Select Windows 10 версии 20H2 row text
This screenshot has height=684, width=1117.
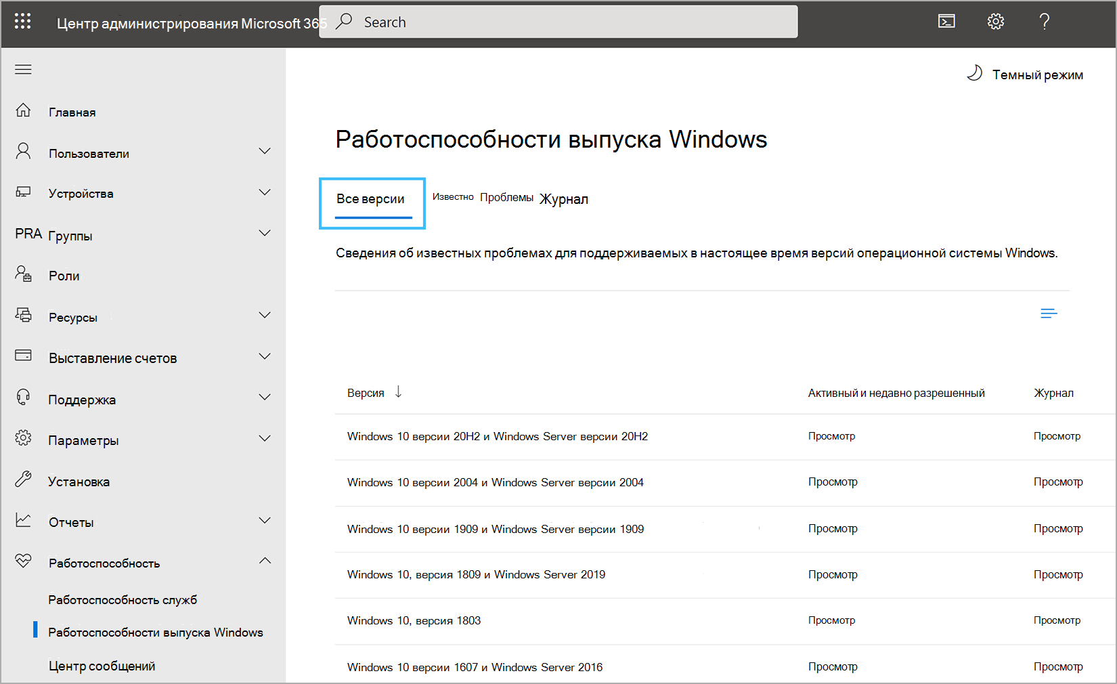[498, 436]
